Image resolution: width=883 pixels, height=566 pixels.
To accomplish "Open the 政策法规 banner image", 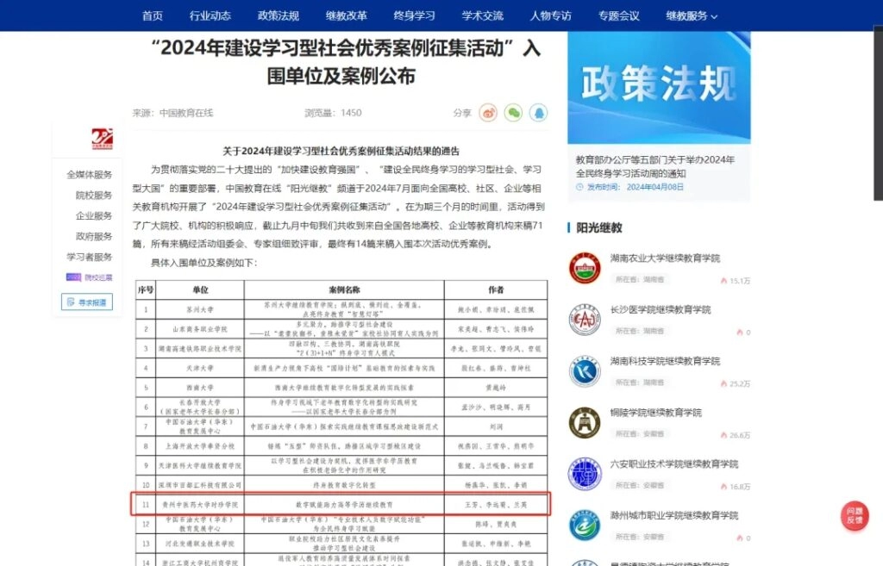I will pyautogui.click(x=659, y=87).
